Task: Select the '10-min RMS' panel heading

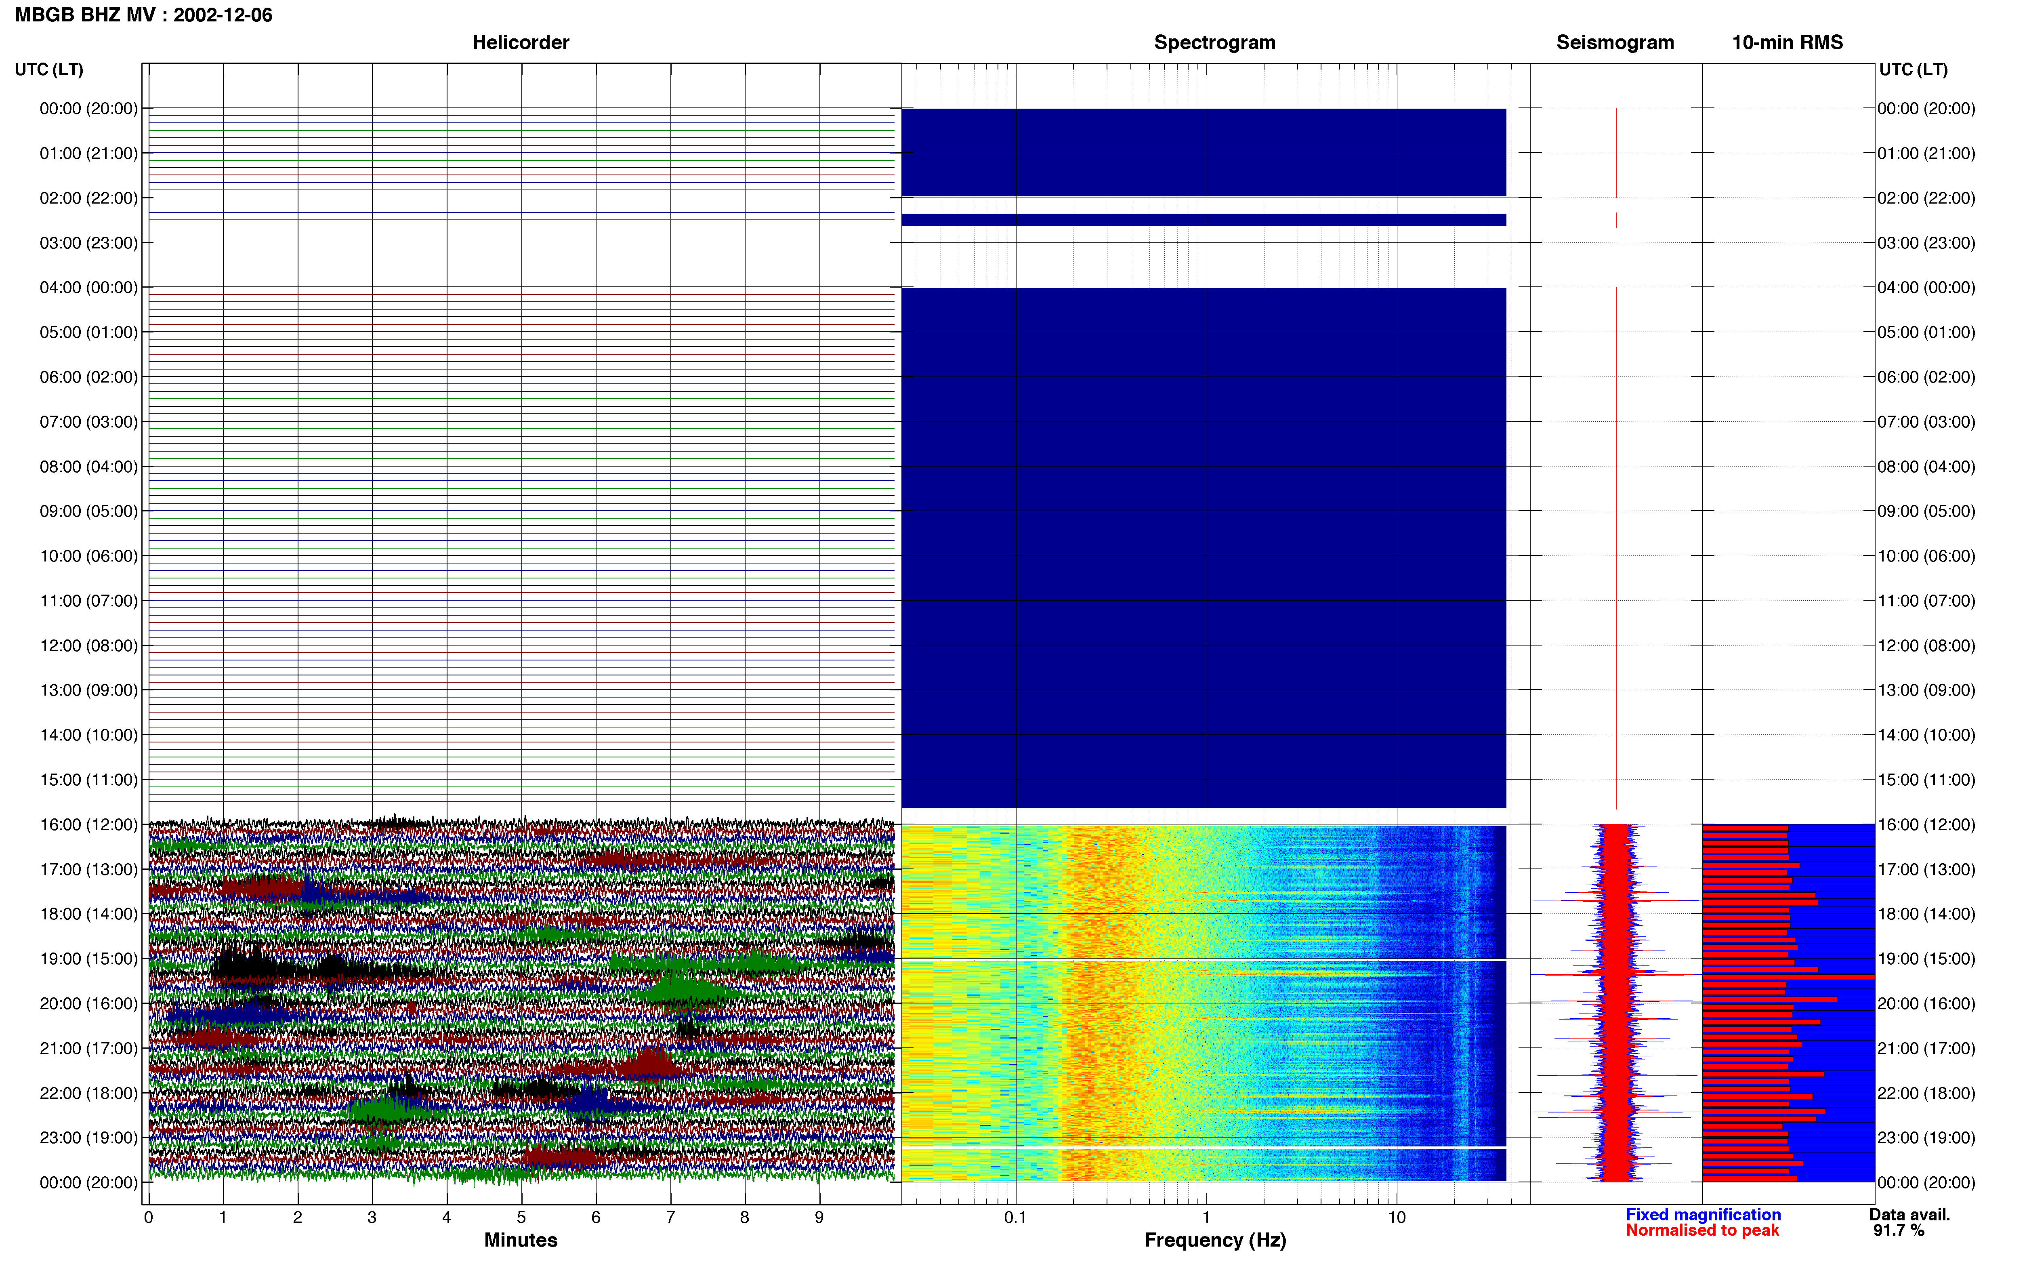Action: tap(1787, 42)
